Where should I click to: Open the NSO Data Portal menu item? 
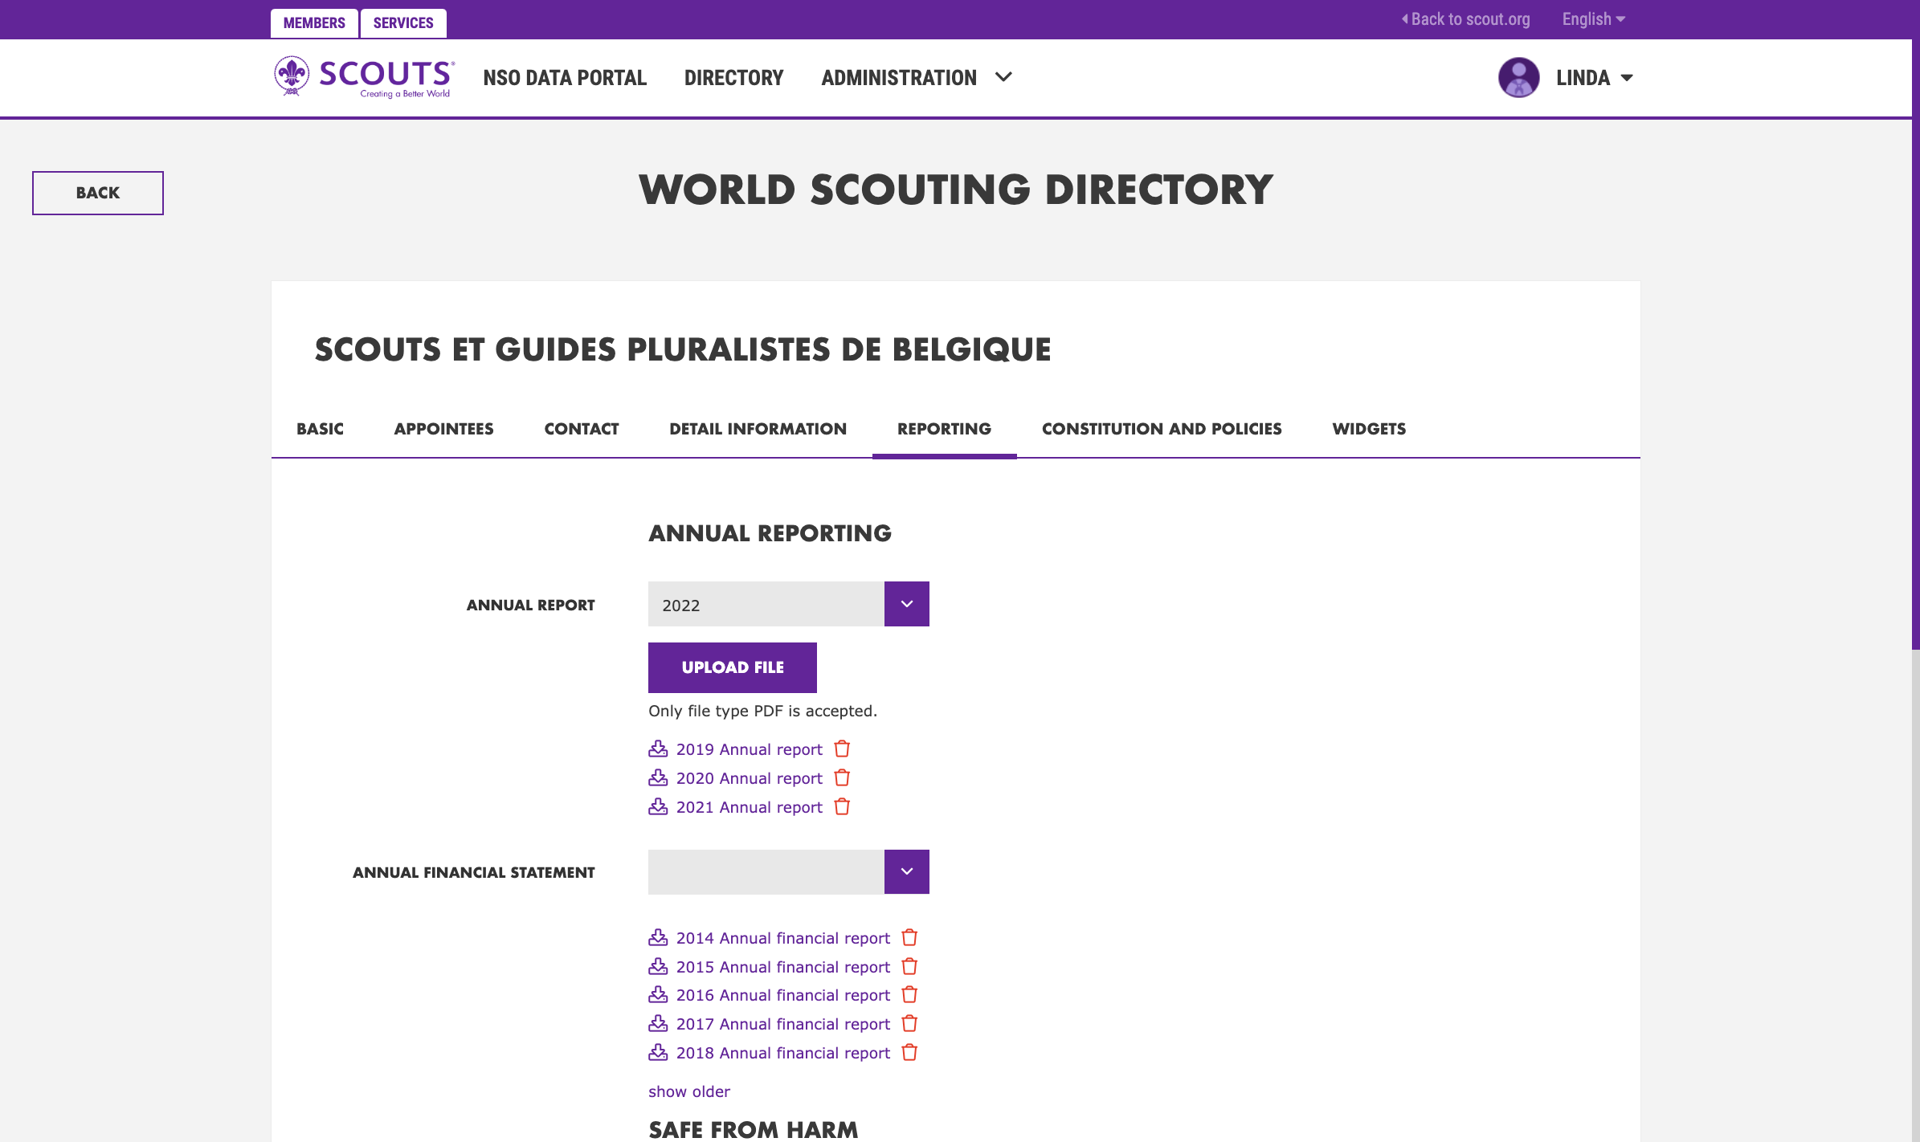[565, 78]
